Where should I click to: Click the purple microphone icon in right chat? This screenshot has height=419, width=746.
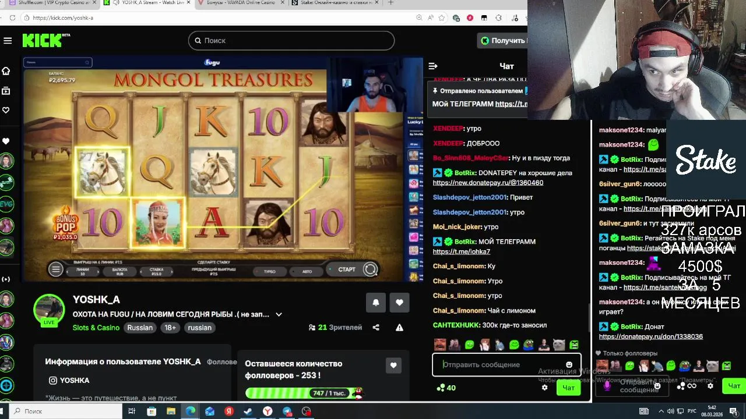tap(607, 385)
